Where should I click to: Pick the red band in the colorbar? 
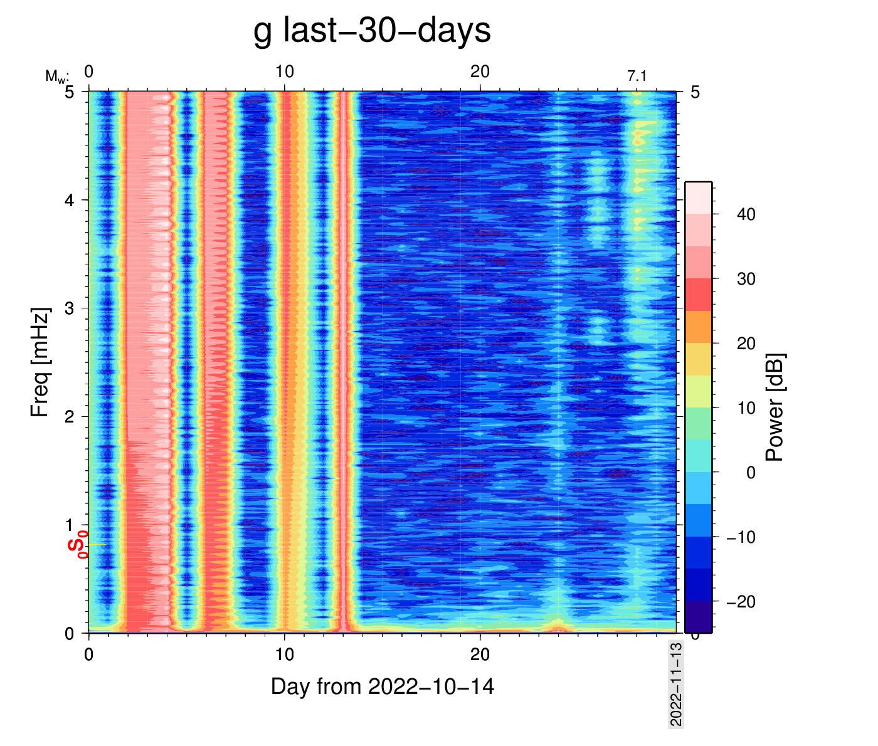698,295
